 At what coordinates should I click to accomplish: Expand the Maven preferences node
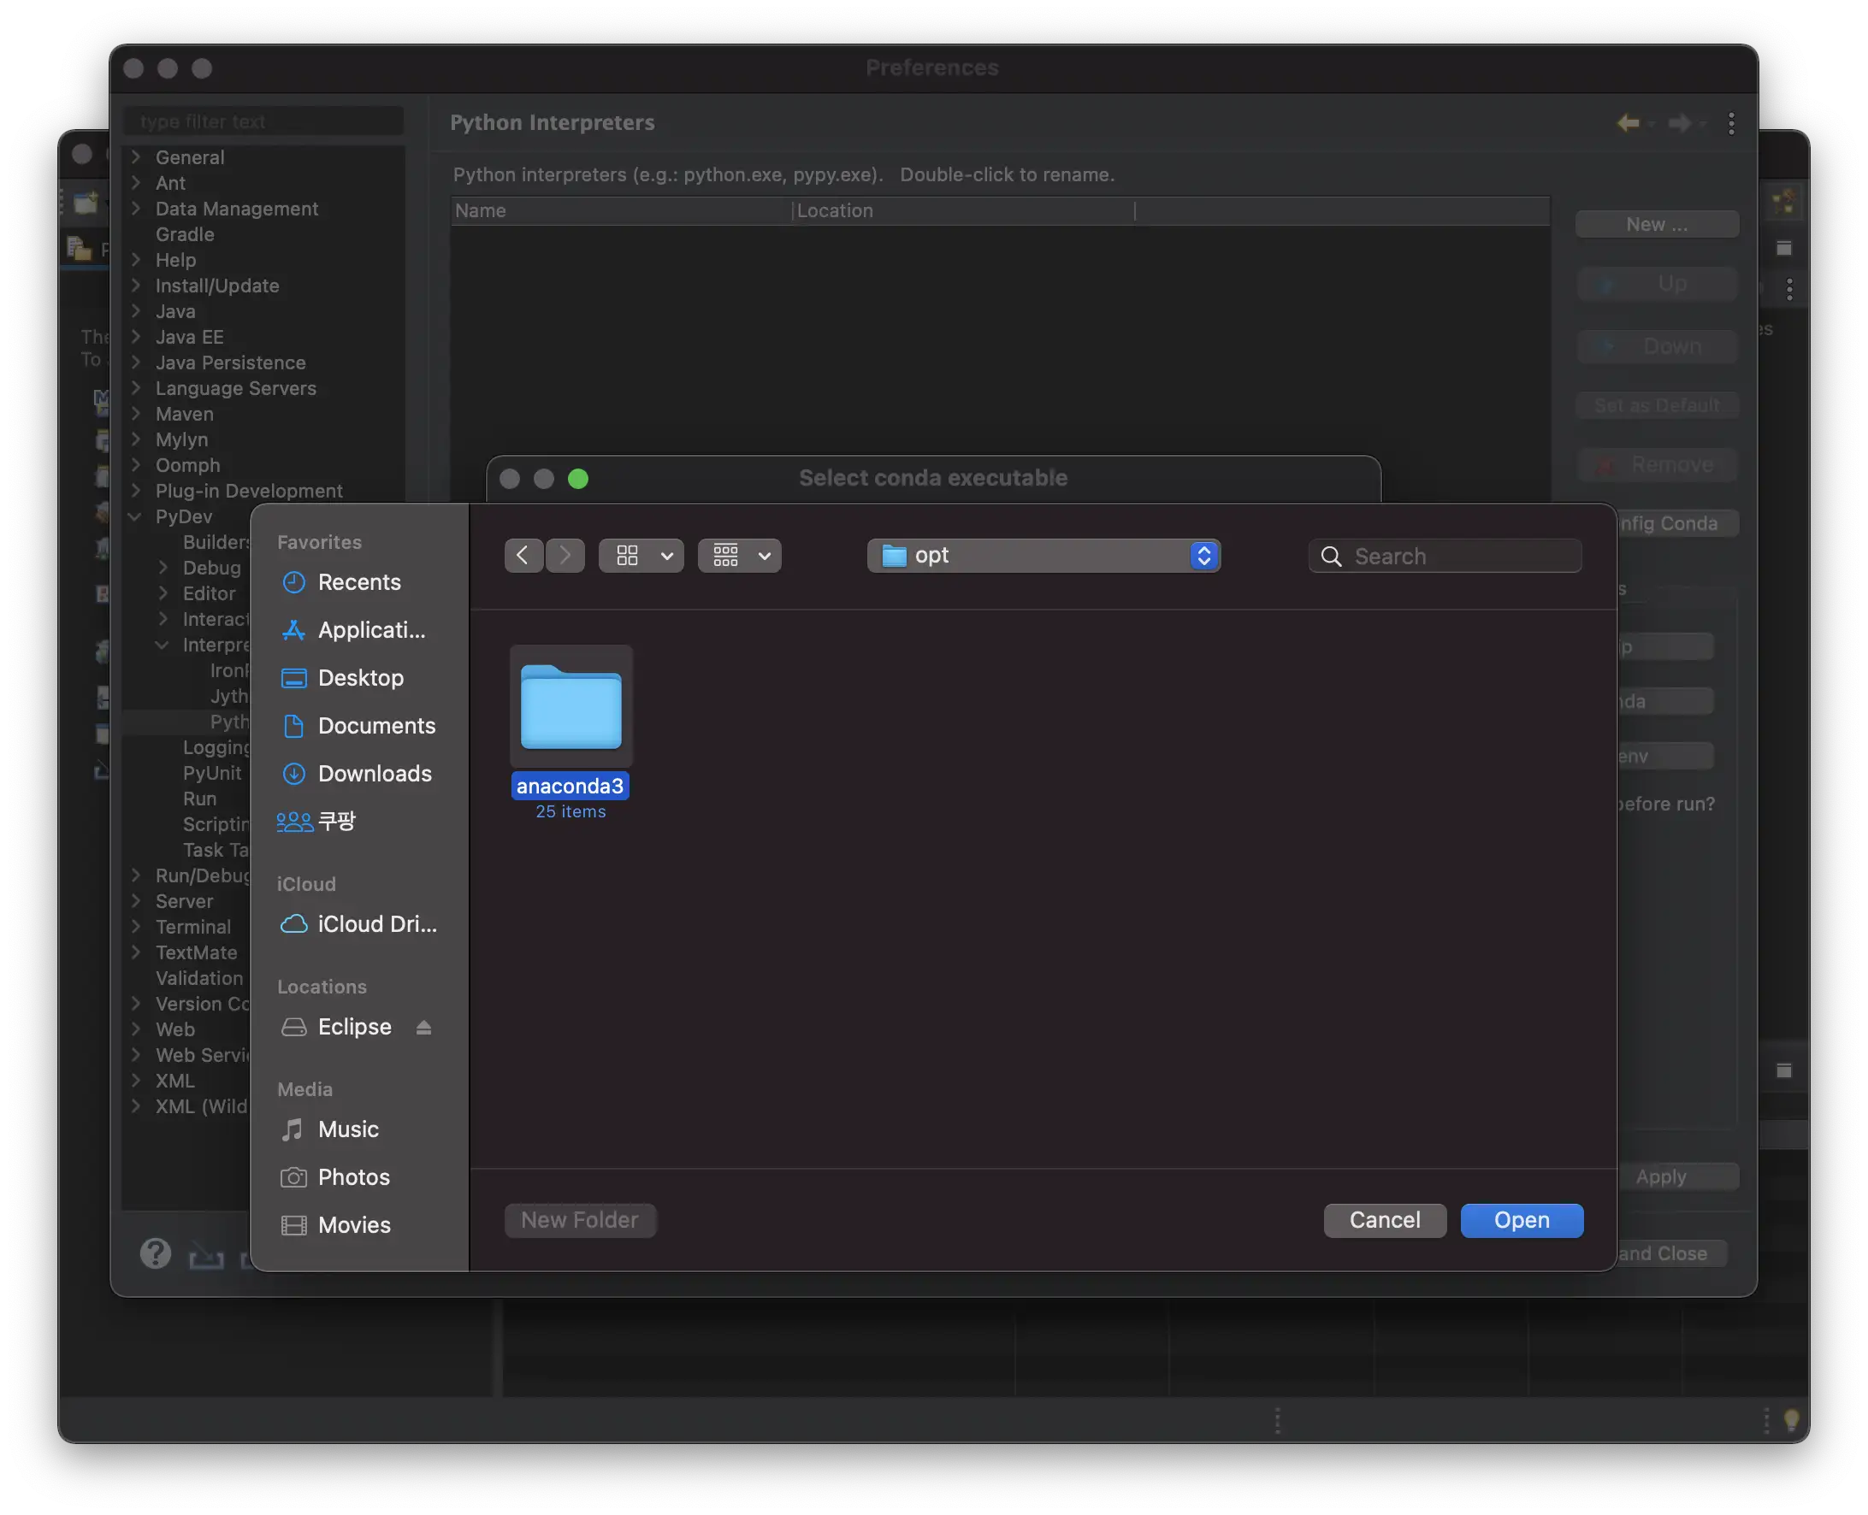[136, 414]
